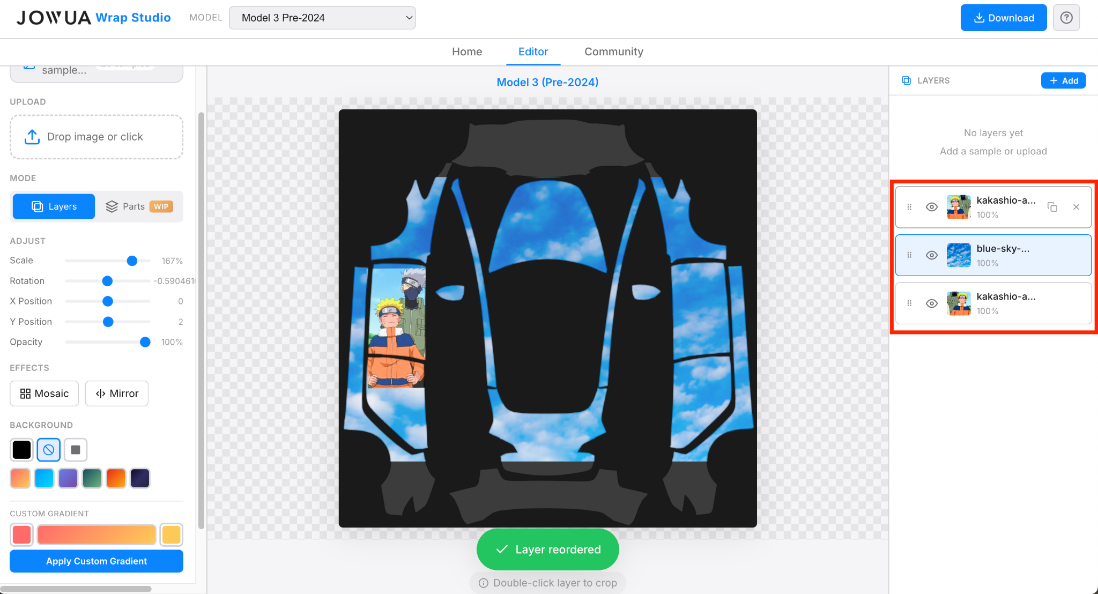This screenshot has width=1098, height=594.
Task: Select Layers mode
Action: pyautogui.click(x=54, y=206)
